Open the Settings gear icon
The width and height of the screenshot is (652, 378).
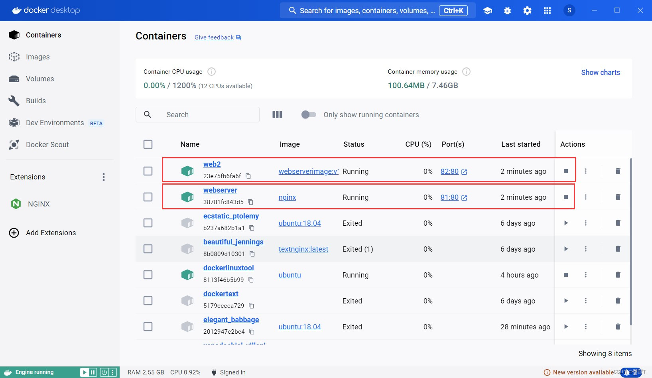pyautogui.click(x=527, y=11)
